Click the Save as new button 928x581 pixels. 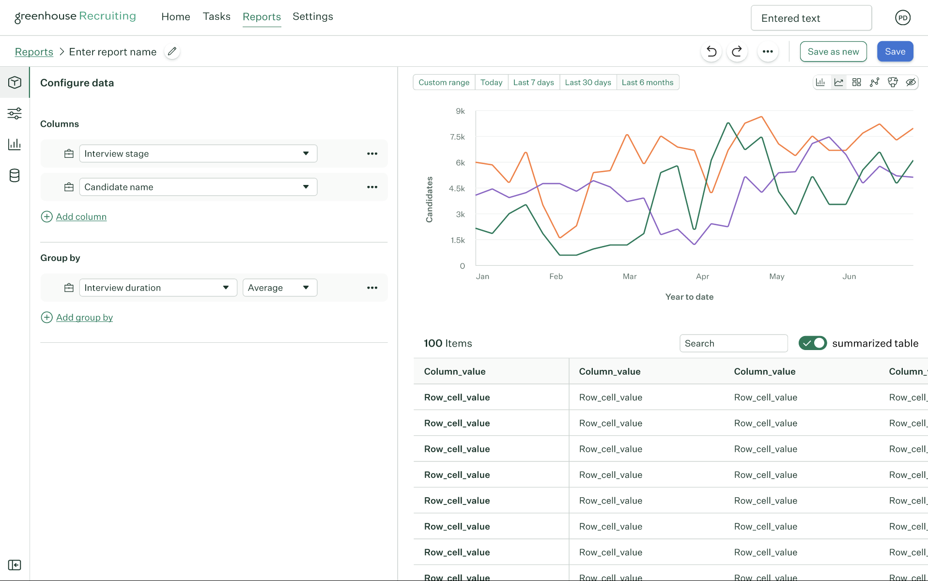click(833, 51)
